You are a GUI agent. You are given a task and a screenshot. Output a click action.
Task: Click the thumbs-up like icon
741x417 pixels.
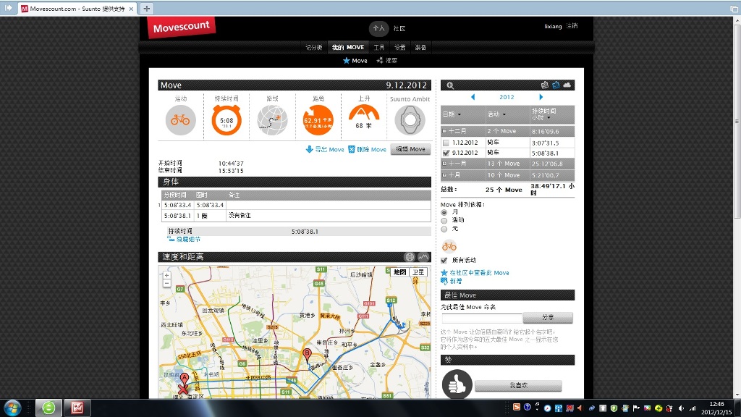coord(457,385)
